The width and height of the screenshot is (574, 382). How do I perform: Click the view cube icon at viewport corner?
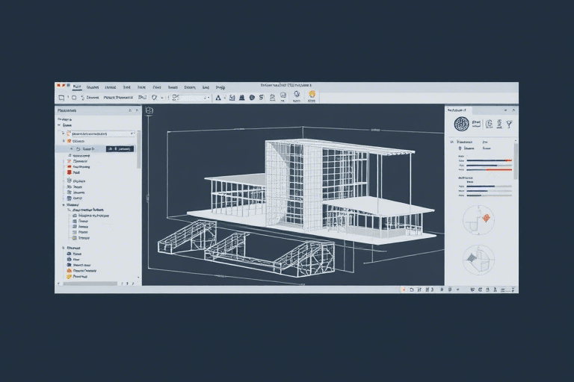coord(149,111)
